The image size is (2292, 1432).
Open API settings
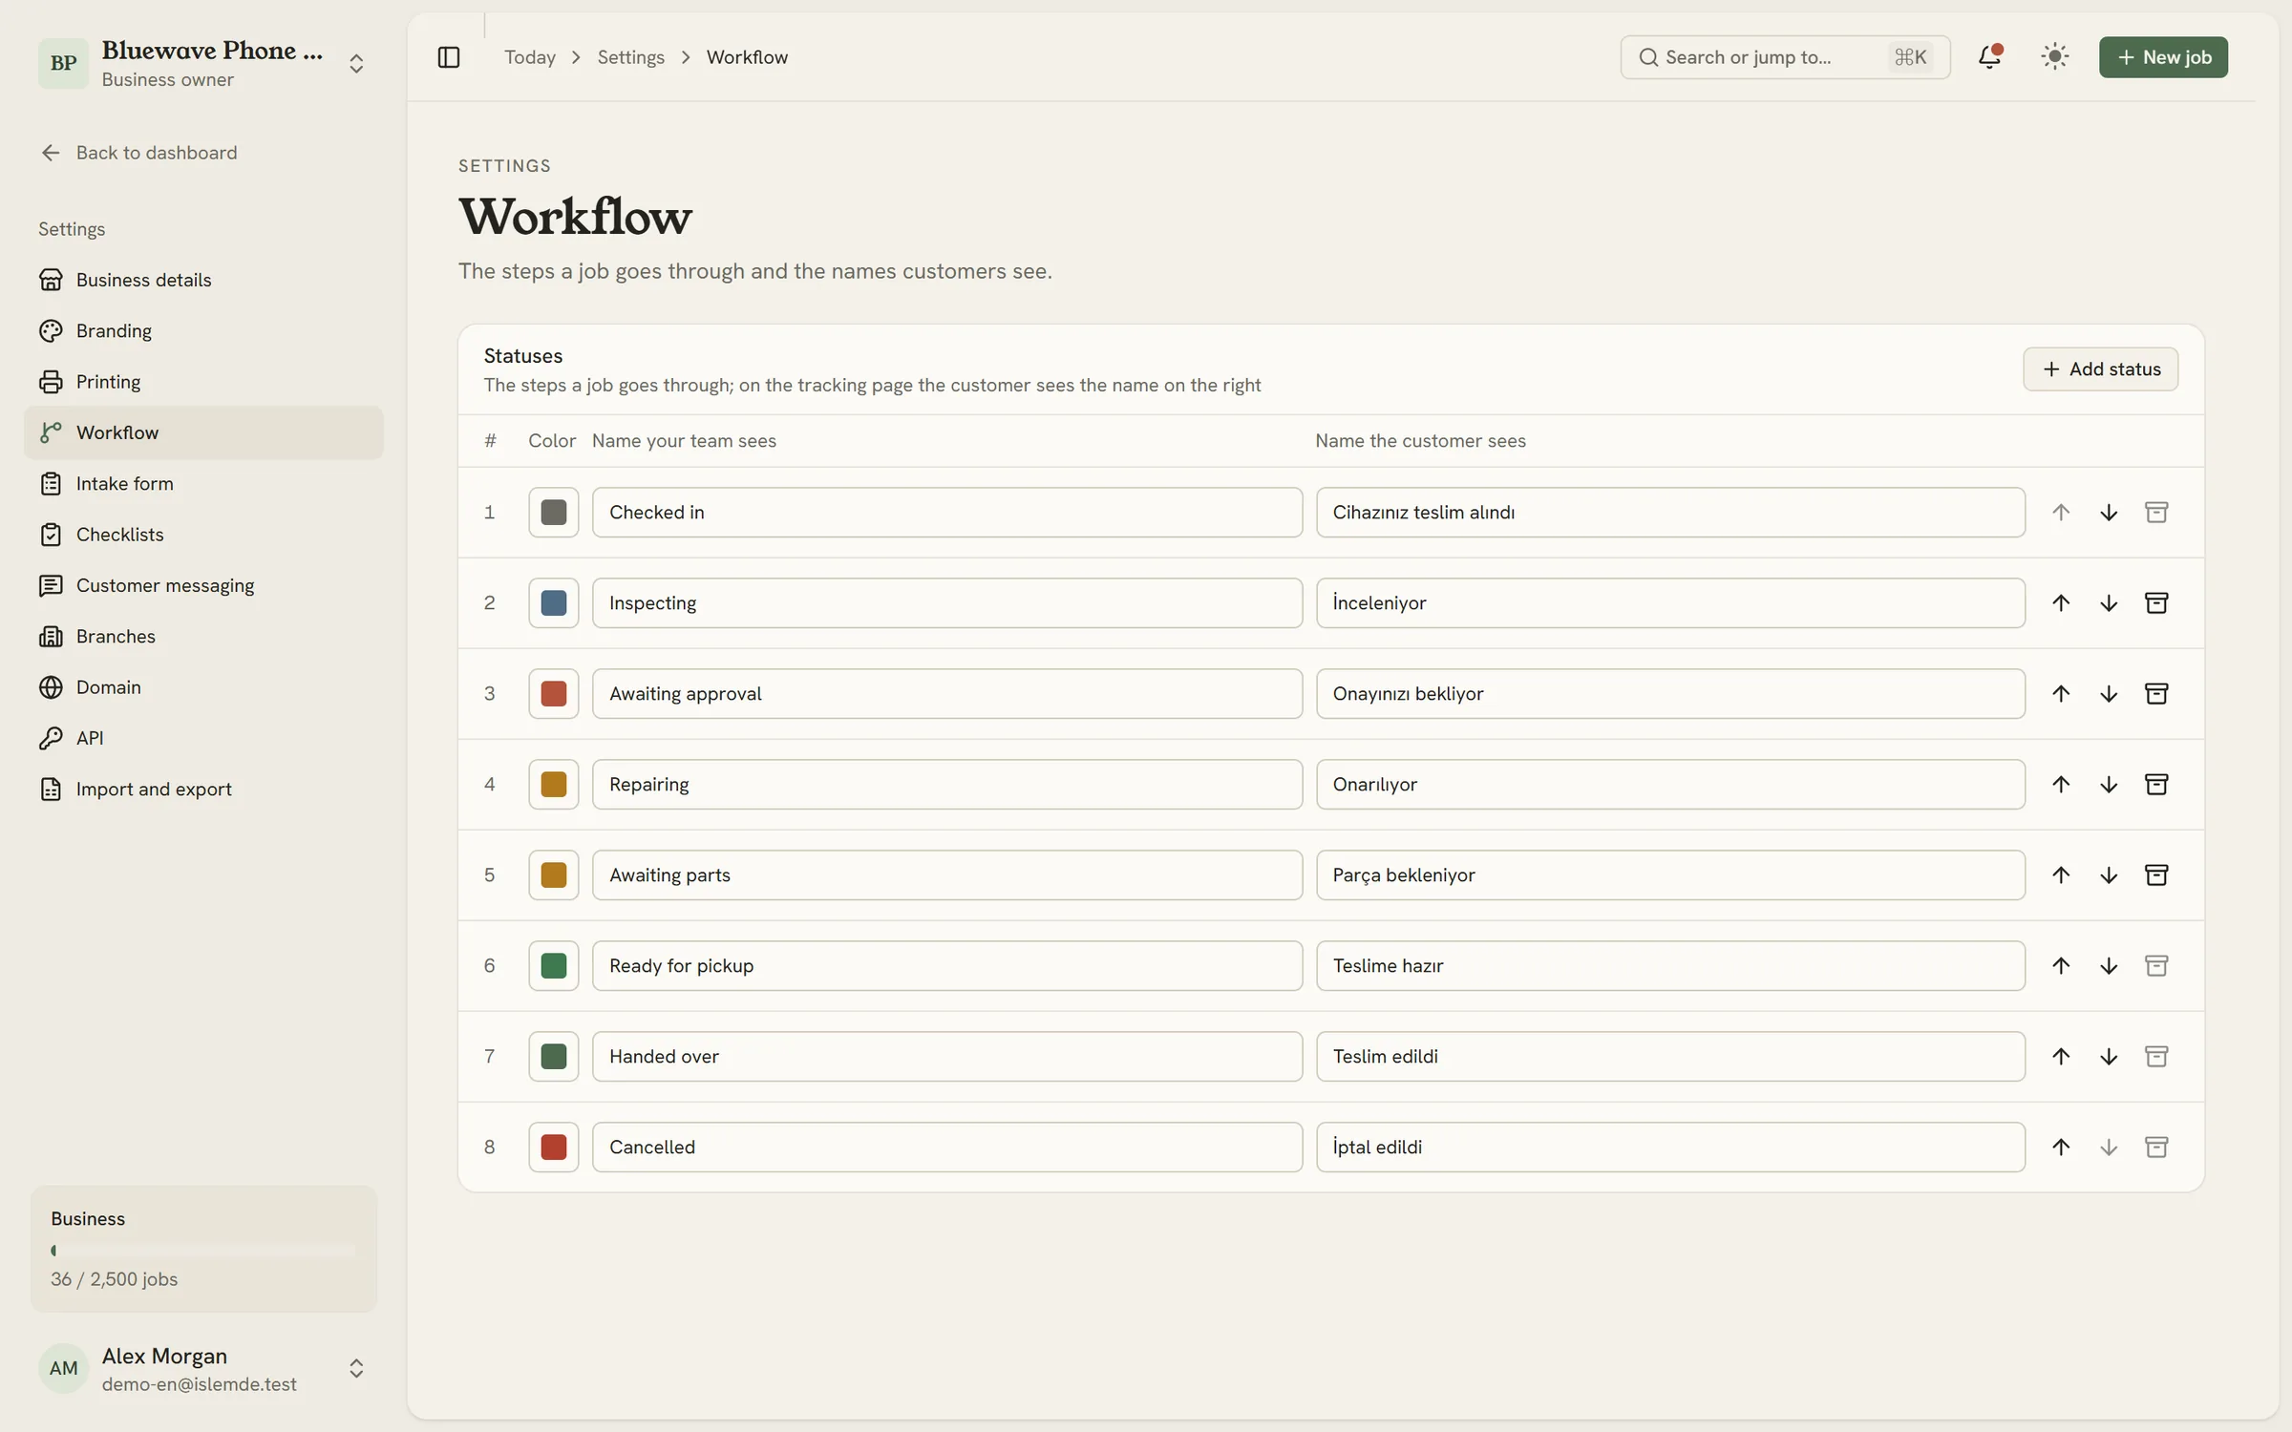[203, 738]
